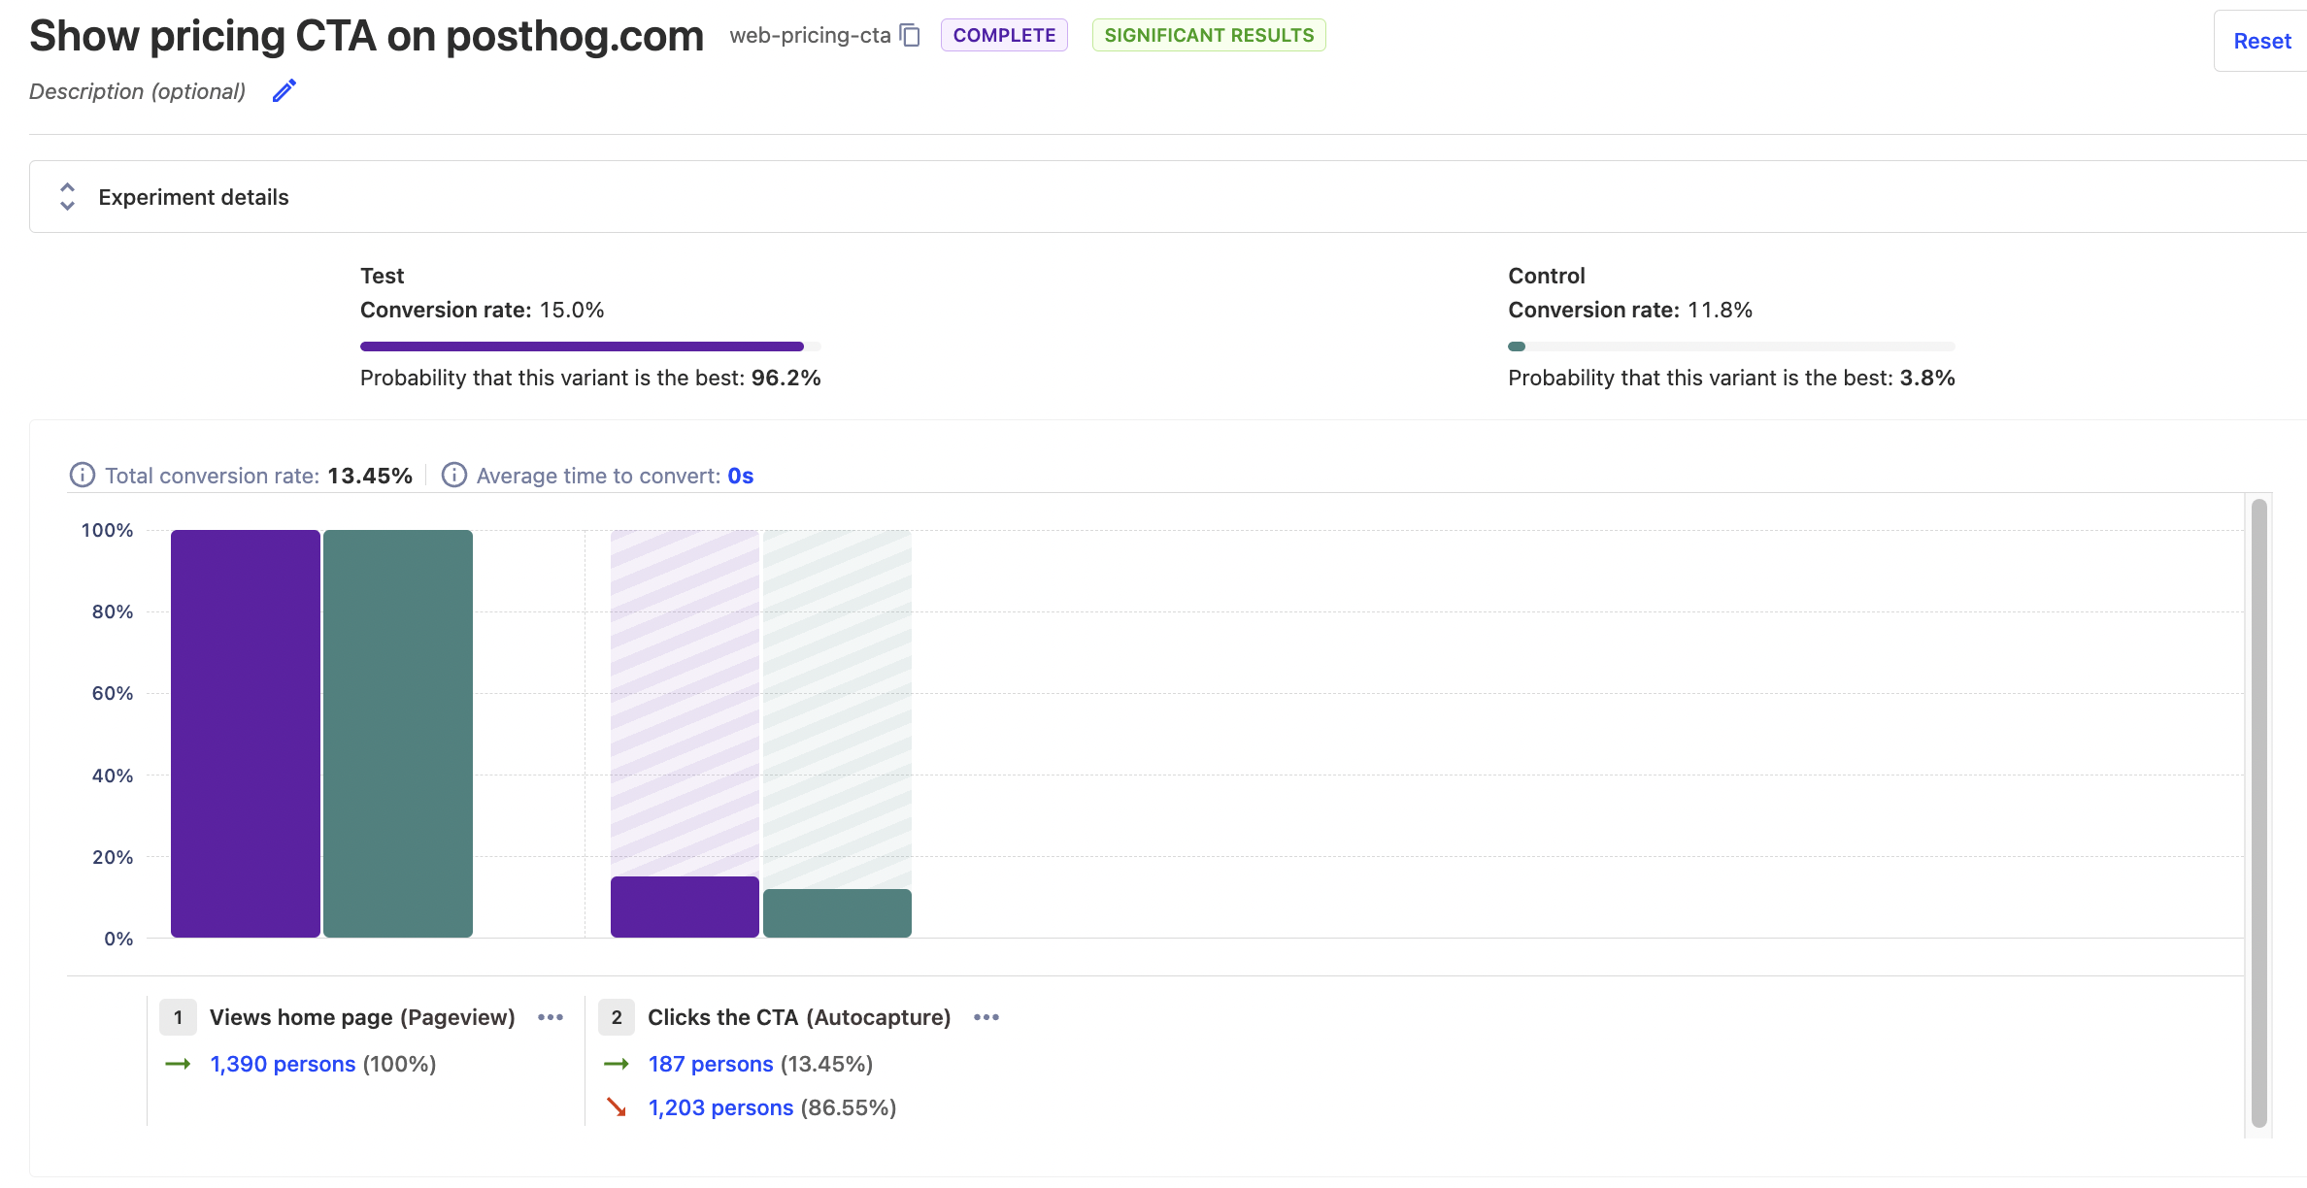Click info icon beside Total conversion rate
This screenshot has height=1188, width=2307.
pyautogui.click(x=83, y=476)
